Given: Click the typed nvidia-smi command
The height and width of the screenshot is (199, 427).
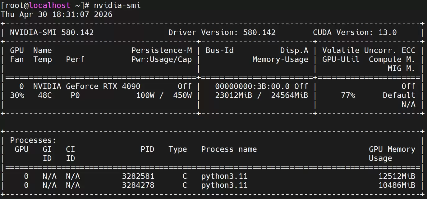Looking at the screenshot, I should click(x=117, y=6).
